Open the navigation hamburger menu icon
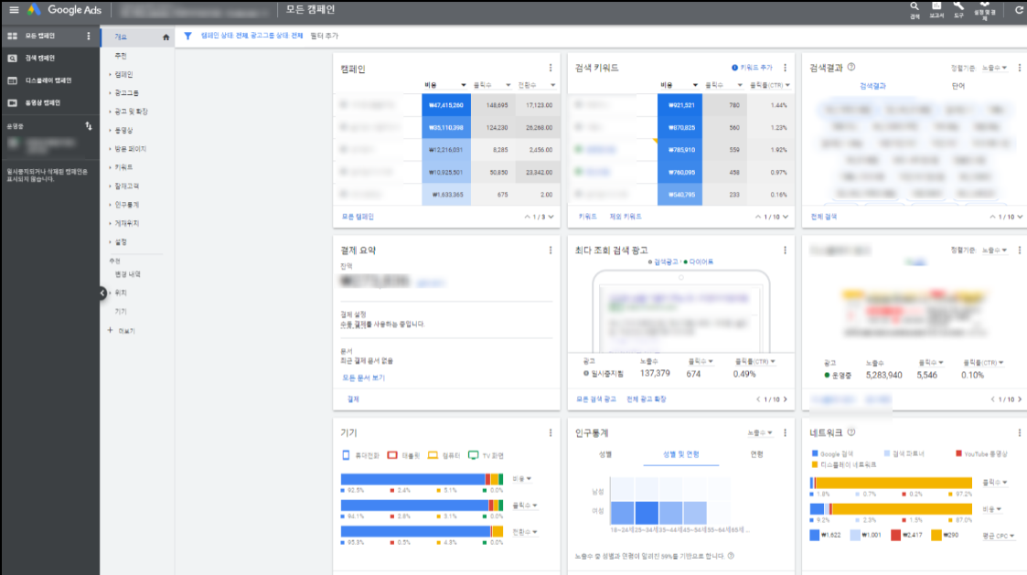This screenshot has height=575, width=1027. pyautogui.click(x=13, y=11)
